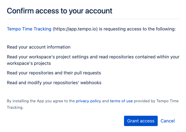The width and height of the screenshot is (186, 132).
Task: Click the https://app.tempo.io URL text
Action: [x=75, y=29]
